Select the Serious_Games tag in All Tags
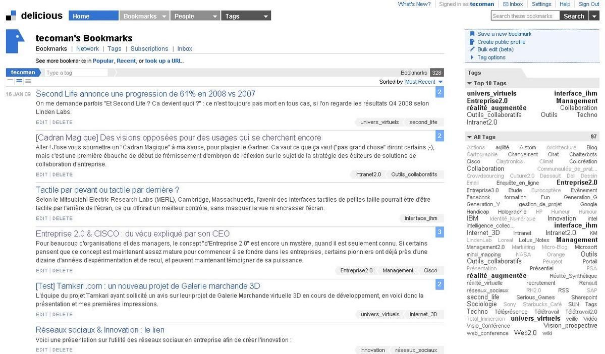Image resolution: width=605 pixels, height=354 pixels. tap(535, 298)
